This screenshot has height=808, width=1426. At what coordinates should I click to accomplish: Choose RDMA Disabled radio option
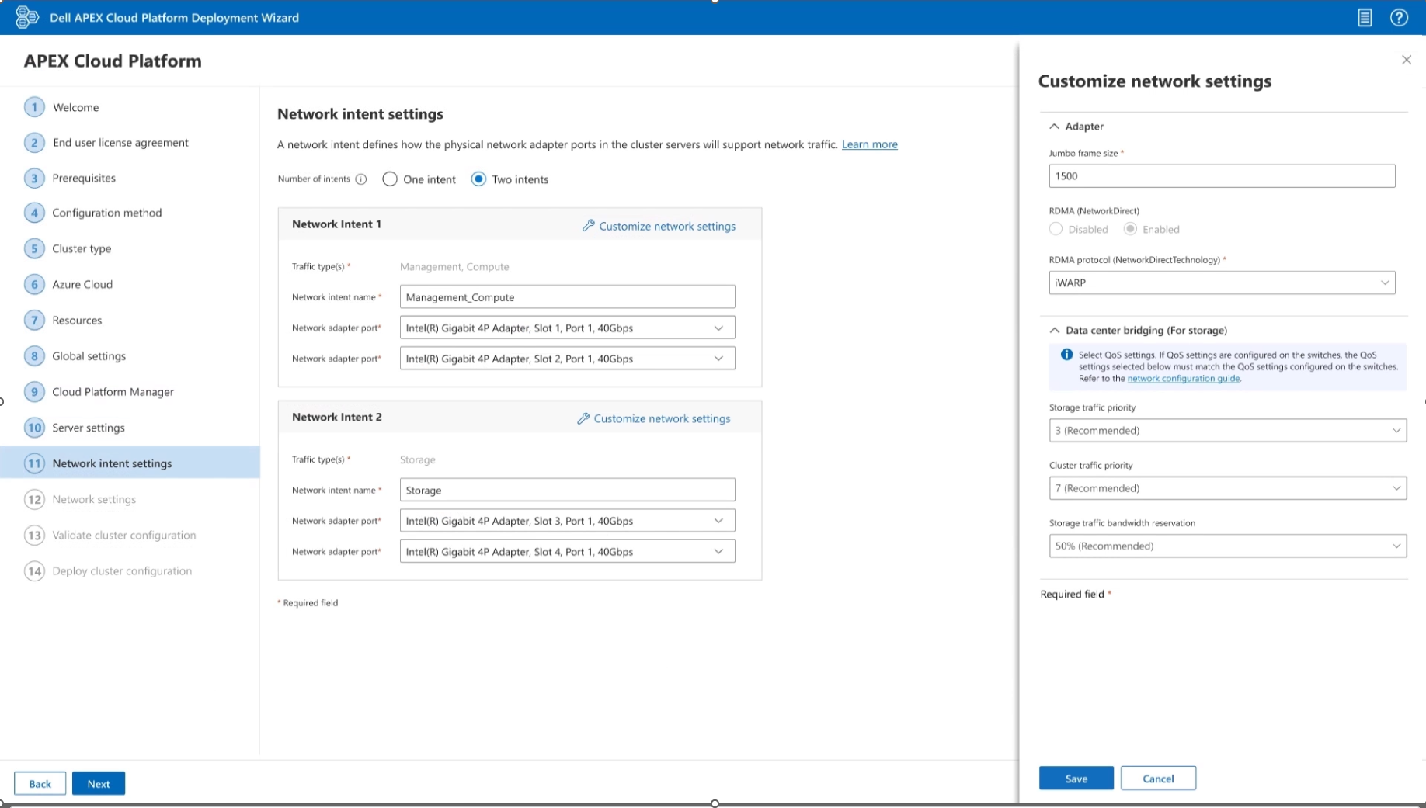(1056, 229)
